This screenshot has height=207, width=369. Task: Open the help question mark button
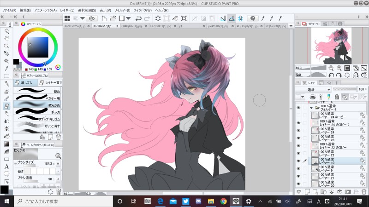[253, 18]
